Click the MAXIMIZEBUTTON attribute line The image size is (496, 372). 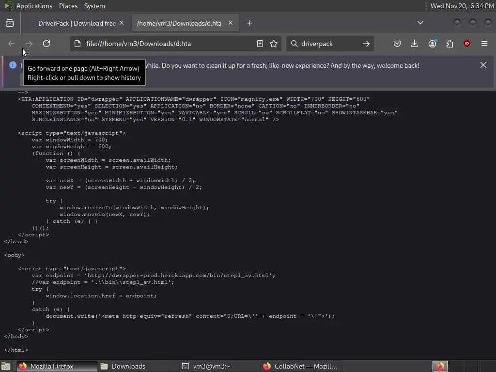pos(215,112)
